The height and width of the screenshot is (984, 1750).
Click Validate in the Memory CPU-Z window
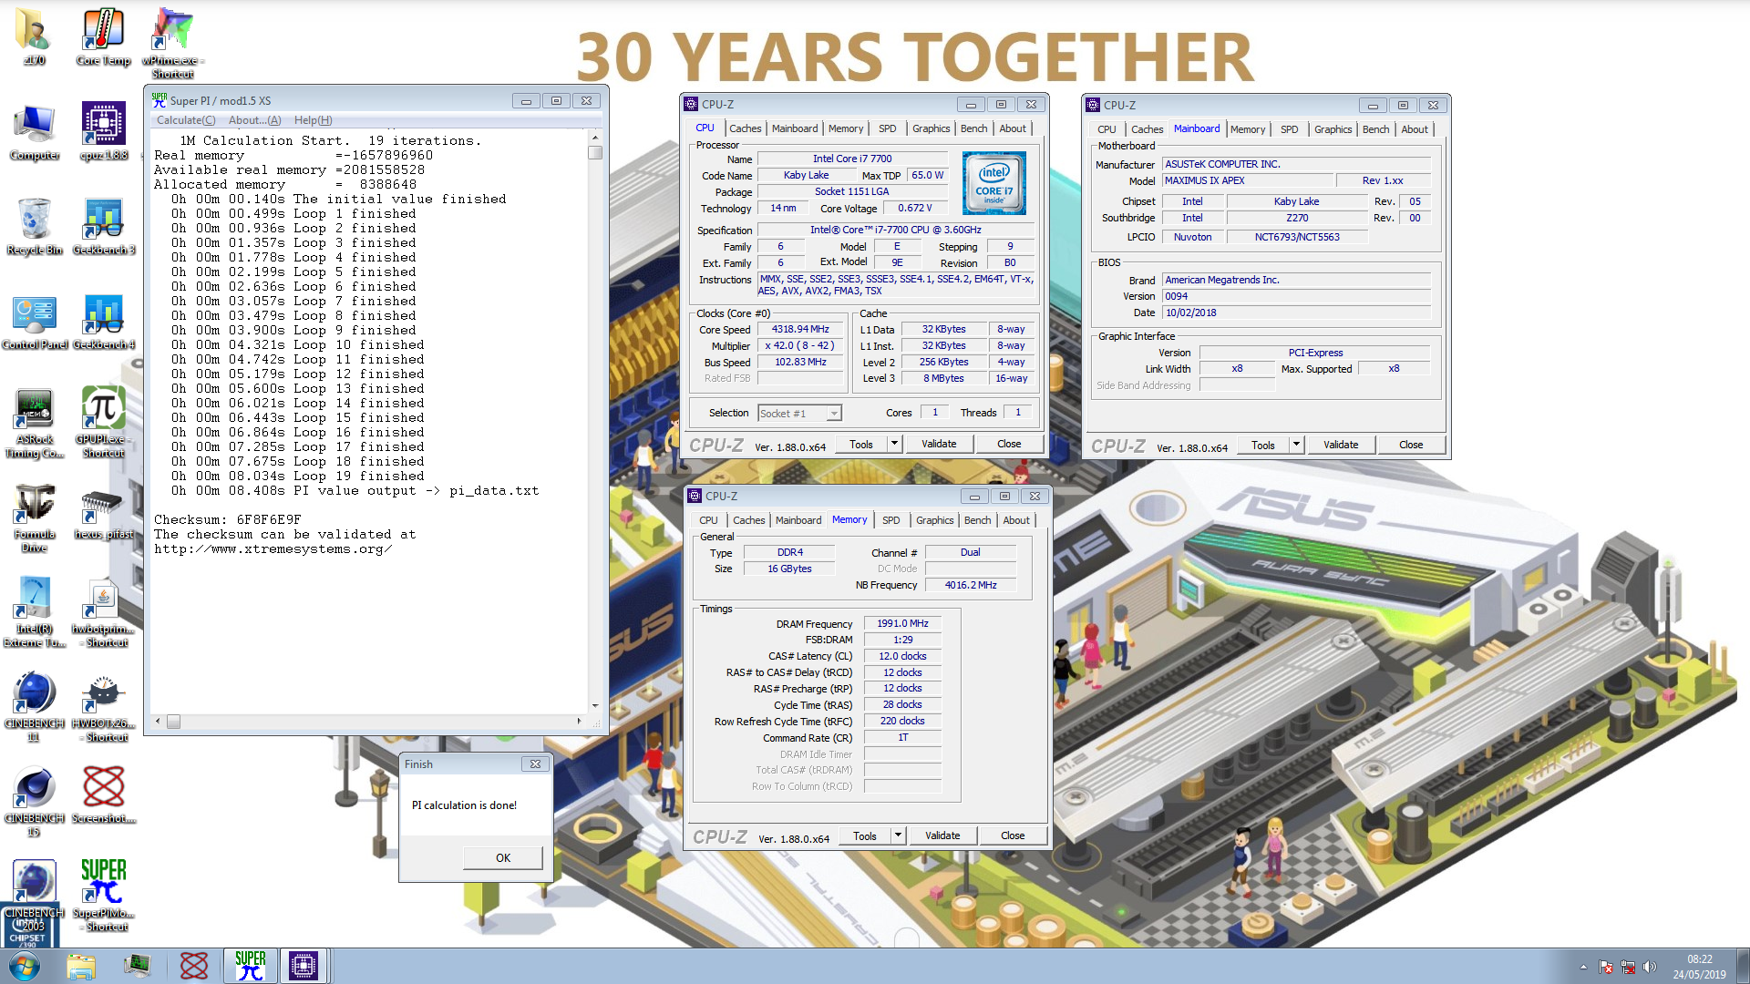[942, 835]
